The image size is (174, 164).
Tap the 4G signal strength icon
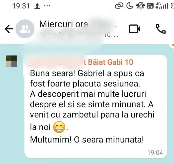[162, 6]
